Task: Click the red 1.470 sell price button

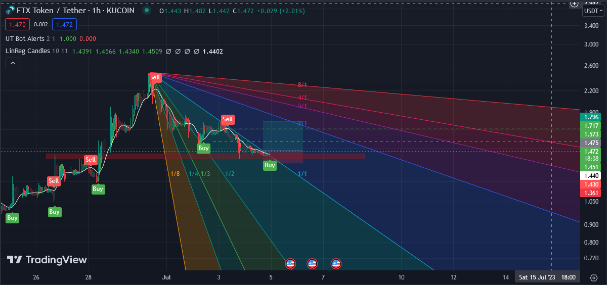Action: point(17,24)
